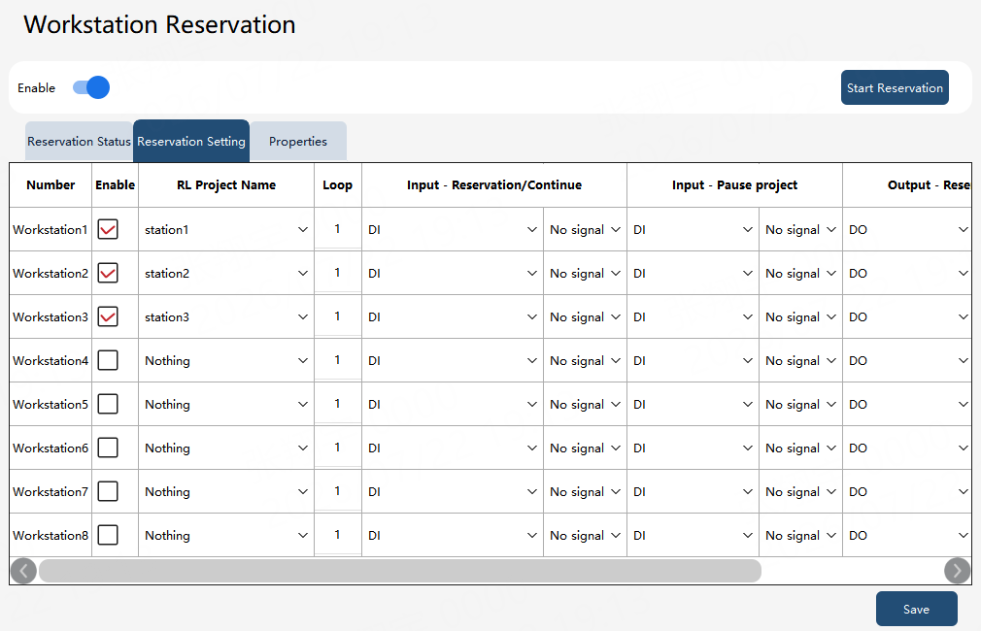Open Workstation6 Pause project No signal dropdown
Image resolution: width=981 pixels, height=631 pixels.
point(800,448)
